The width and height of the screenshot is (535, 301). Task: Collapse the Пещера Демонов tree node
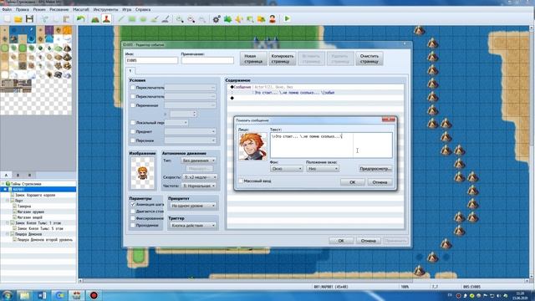point(8,234)
